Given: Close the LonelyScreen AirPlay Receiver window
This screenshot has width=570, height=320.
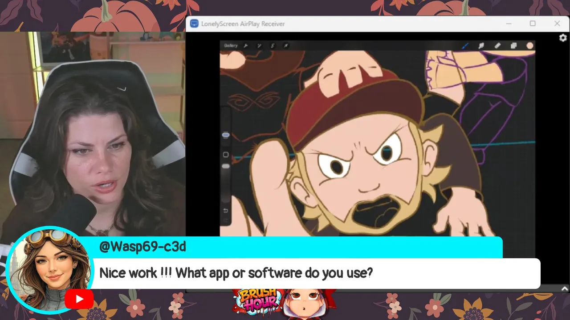Looking at the screenshot, I should coord(557,24).
